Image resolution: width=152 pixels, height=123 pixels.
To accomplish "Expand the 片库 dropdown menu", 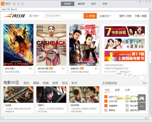I will (x=34, y=16).
